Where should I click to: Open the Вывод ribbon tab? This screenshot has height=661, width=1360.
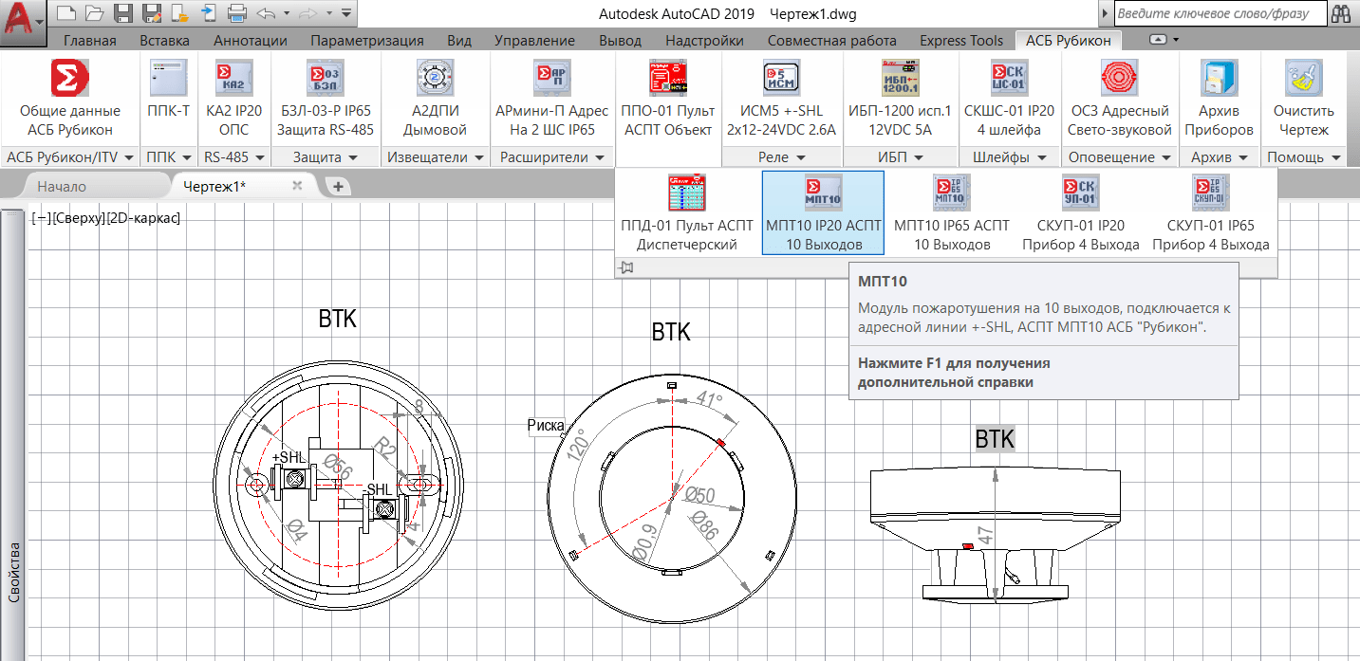(621, 40)
